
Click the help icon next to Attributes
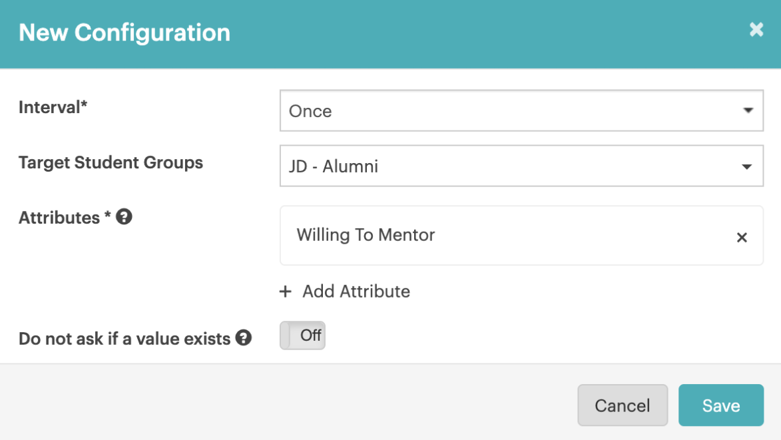pyautogui.click(x=124, y=217)
